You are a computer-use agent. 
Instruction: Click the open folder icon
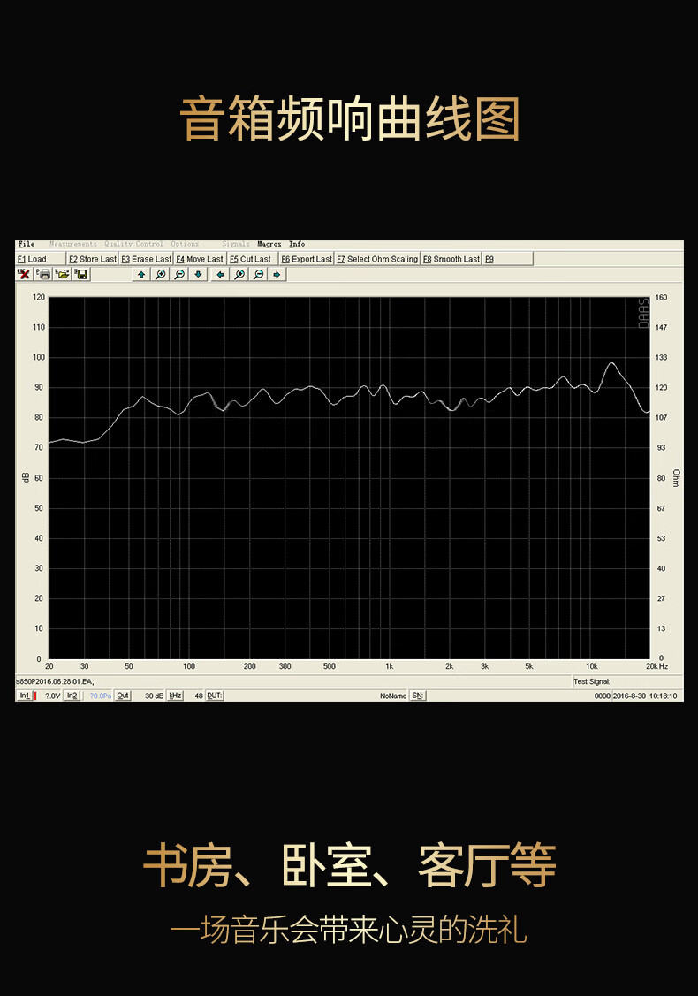coord(63,274)
